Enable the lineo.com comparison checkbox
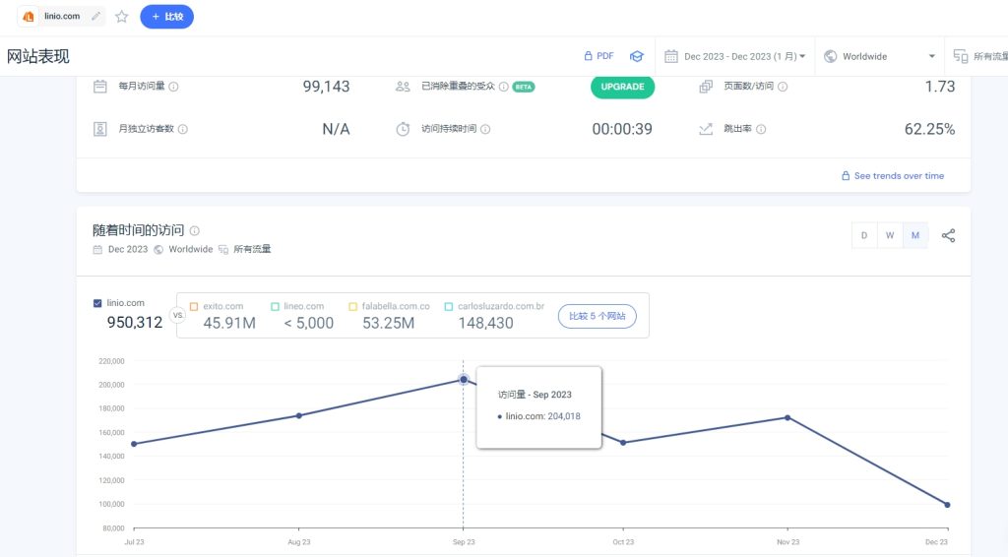The width and height of the screenshot is (1008, 557). [276, 306]
